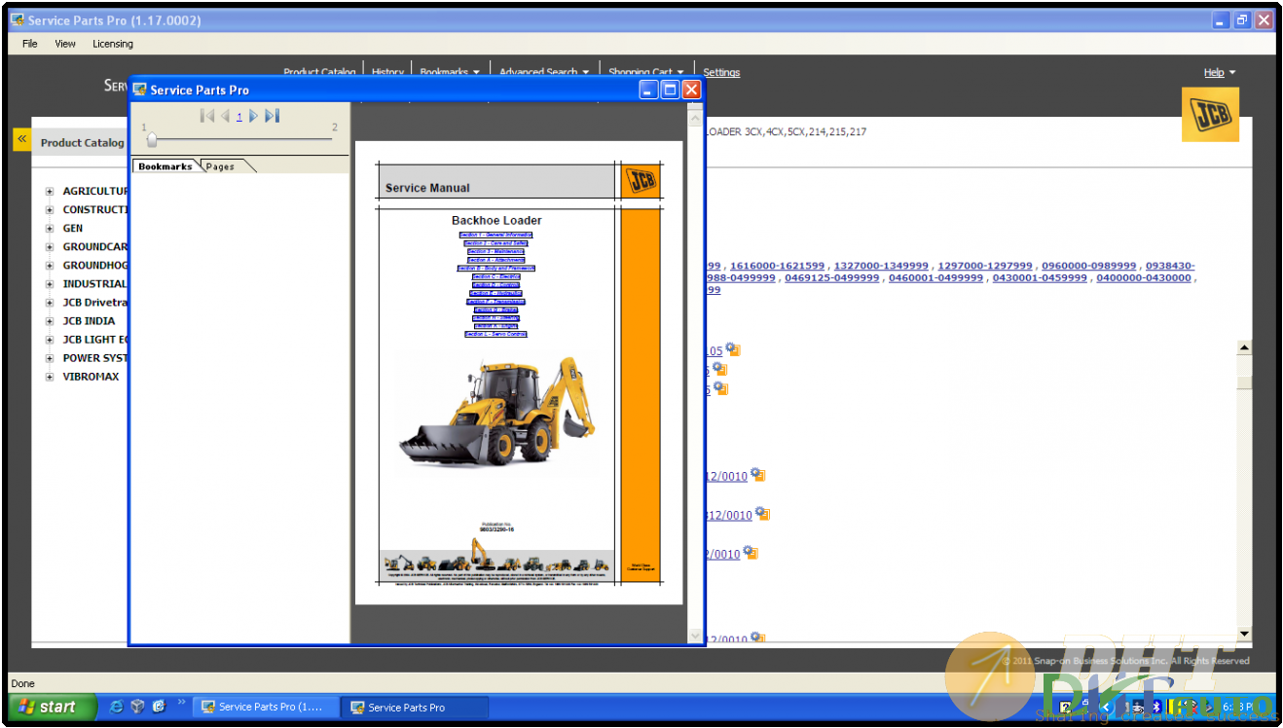Open Section 3 - Maintenance link
The image size is (1283, 728).
[496, 251]
